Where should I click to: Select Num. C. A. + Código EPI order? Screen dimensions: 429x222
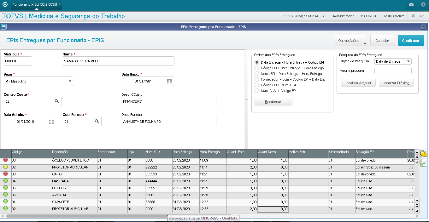(257, 91)
